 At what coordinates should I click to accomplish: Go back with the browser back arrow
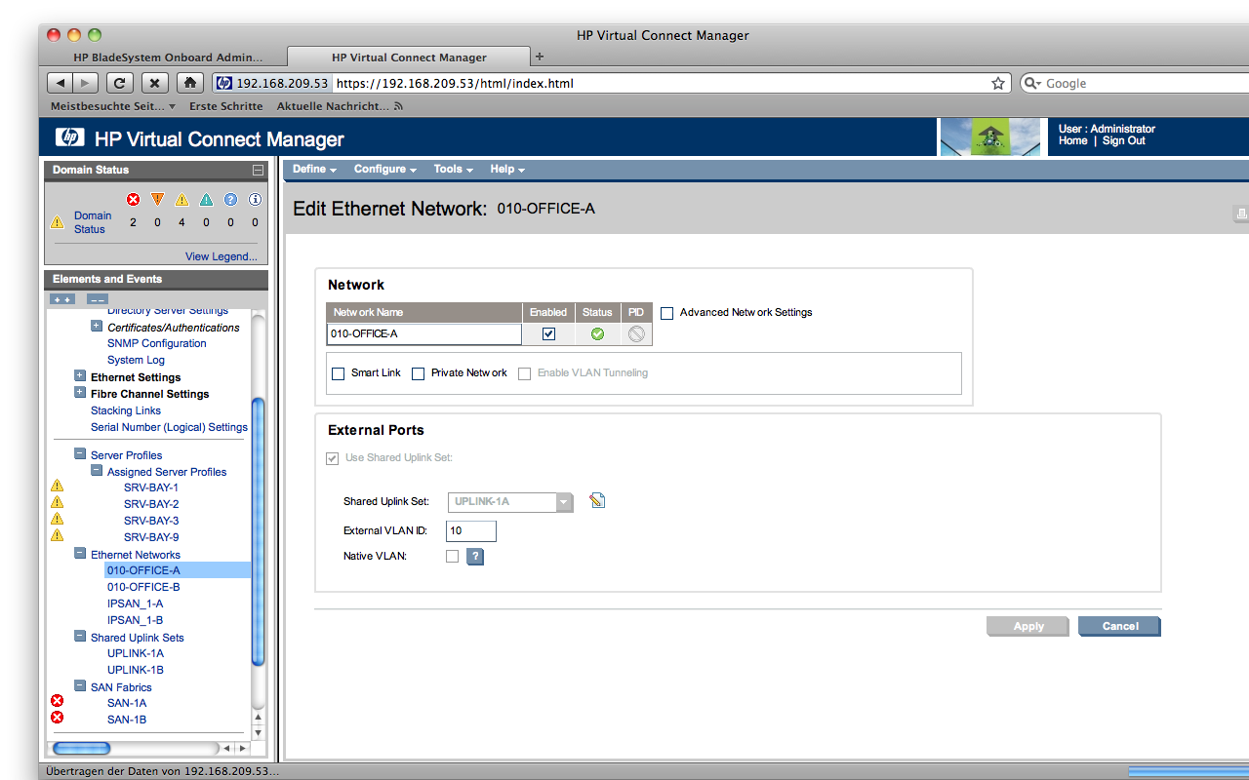[60, 83]
